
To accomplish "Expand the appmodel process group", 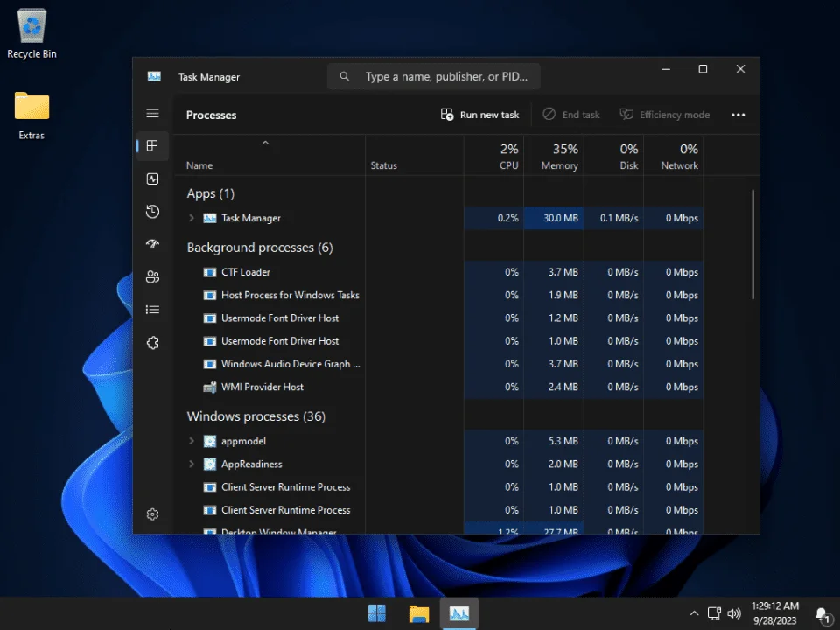I will tap(192, 441).
